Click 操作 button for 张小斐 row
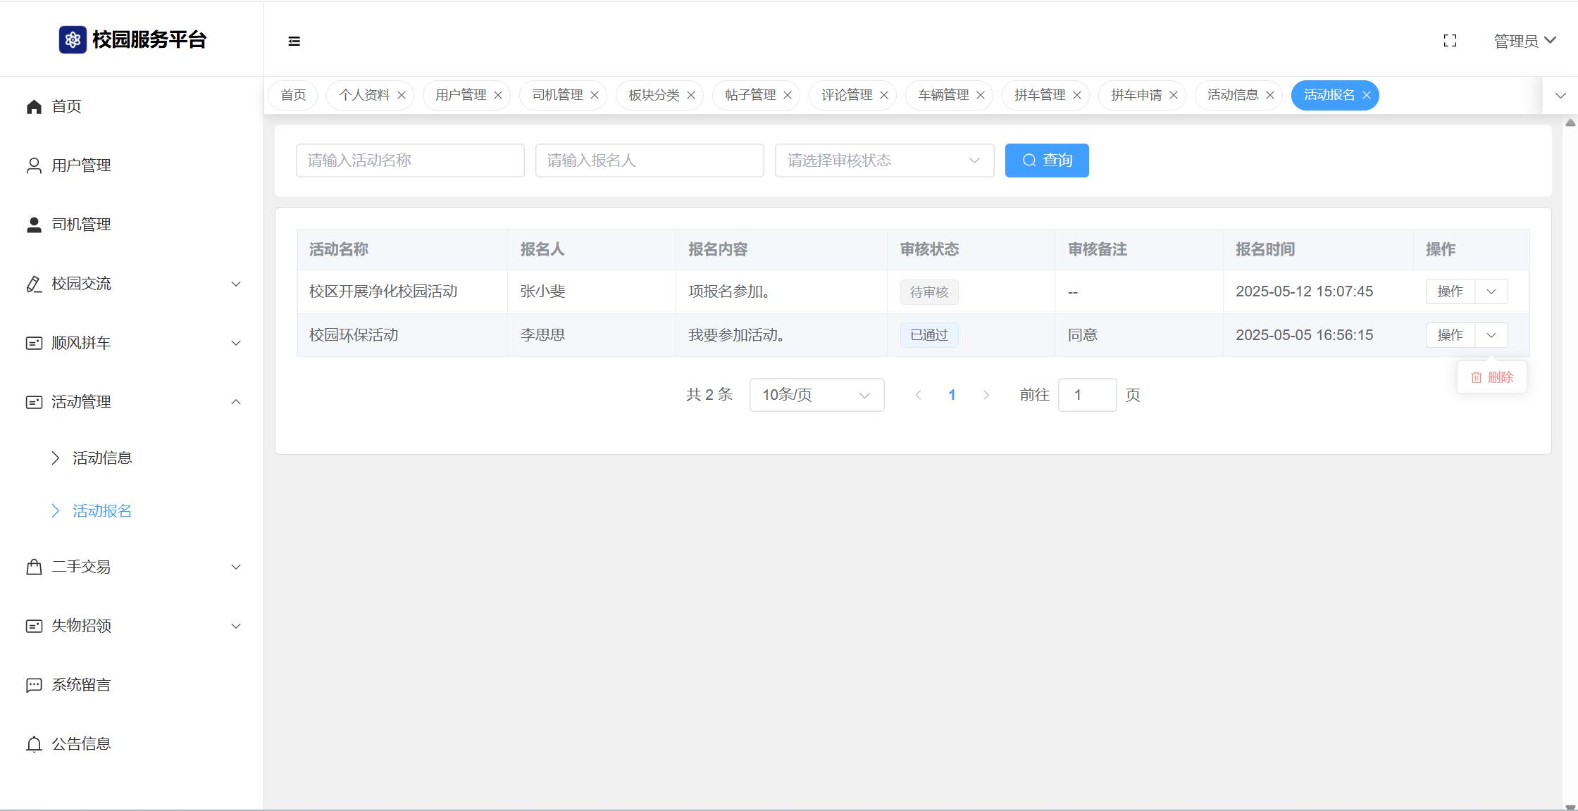This screenshot has height=811, width=1578. (x=1450, y=291)
